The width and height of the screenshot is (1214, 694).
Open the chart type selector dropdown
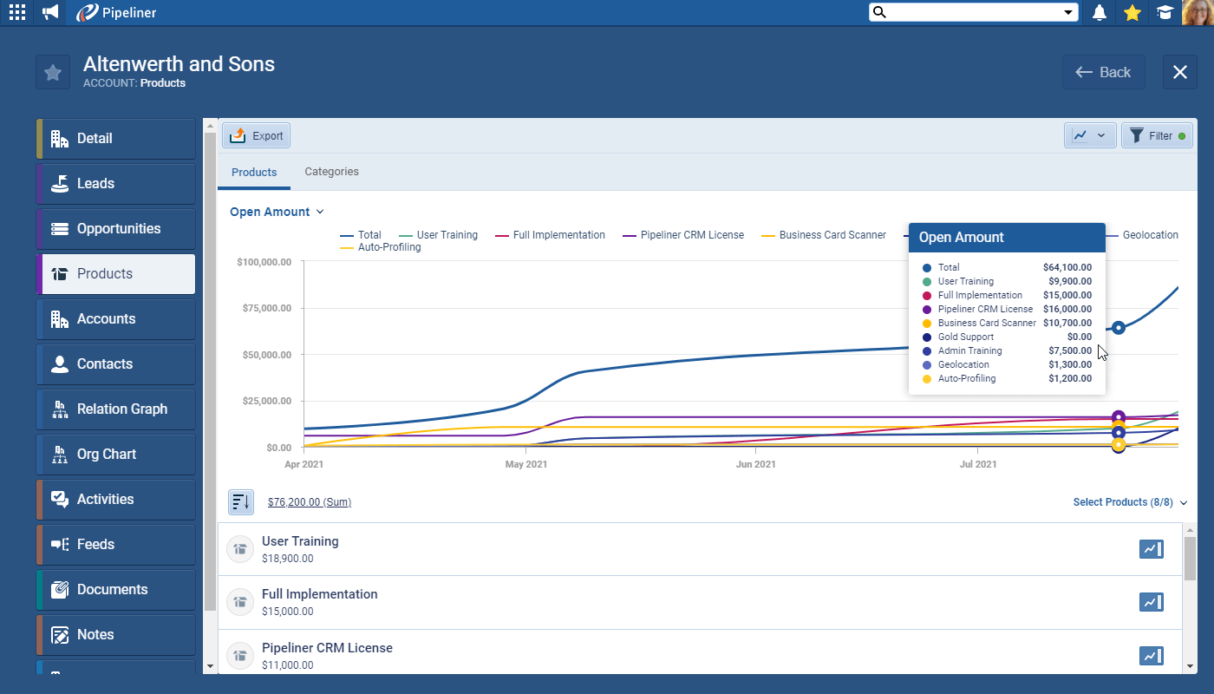click(x=1089, y=135)
